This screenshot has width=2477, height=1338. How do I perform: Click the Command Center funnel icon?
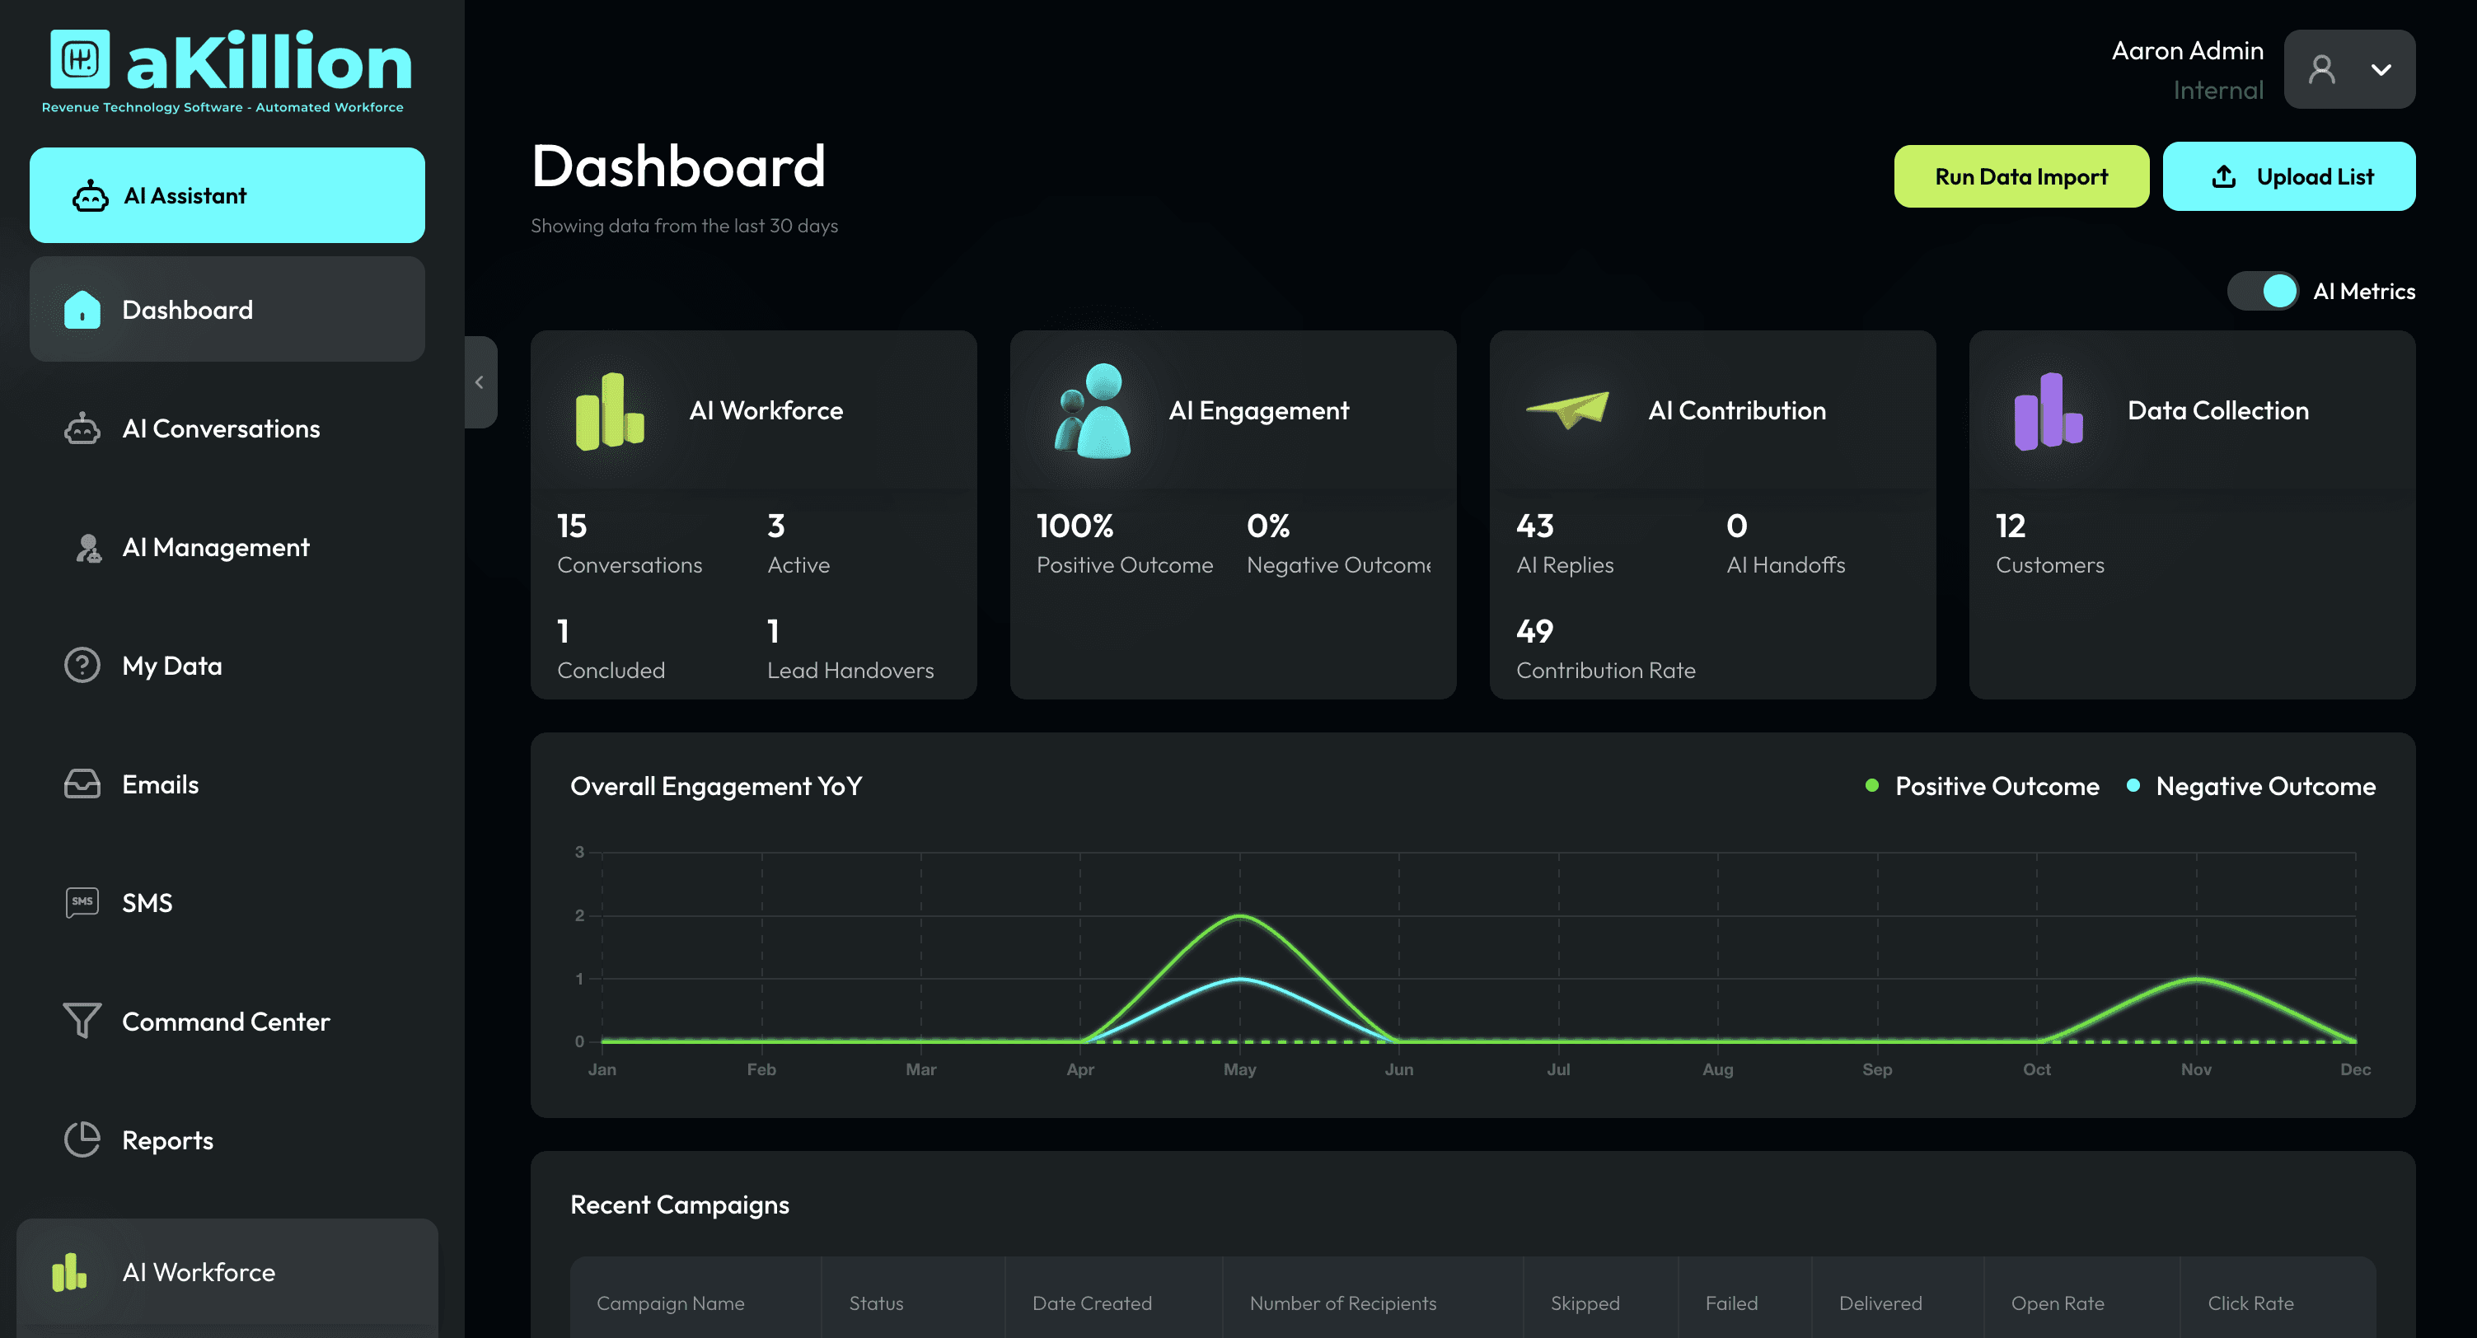coord(82,1021)
